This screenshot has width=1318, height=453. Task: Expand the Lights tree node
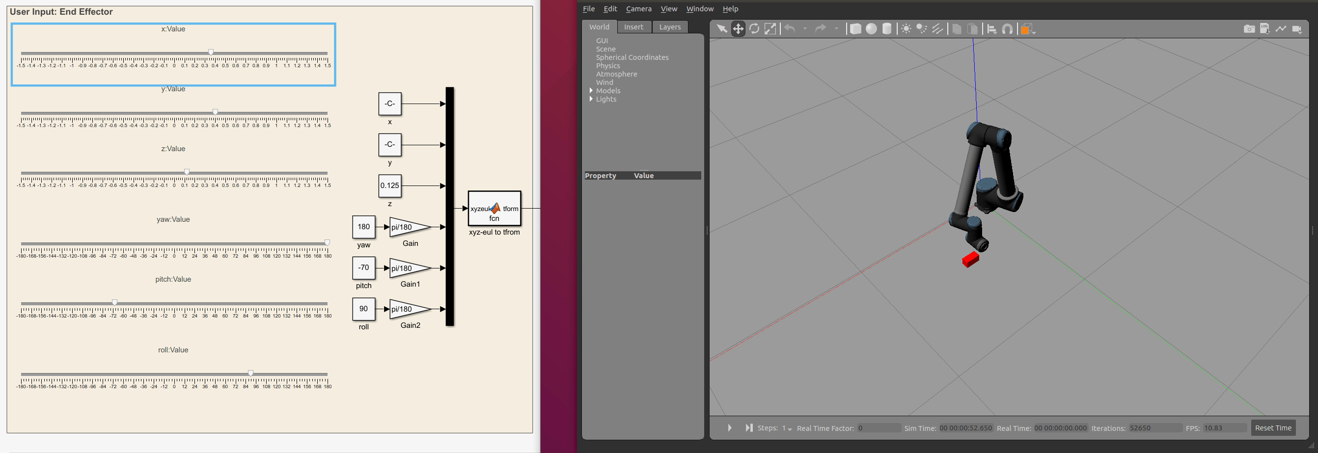(591, 99)
